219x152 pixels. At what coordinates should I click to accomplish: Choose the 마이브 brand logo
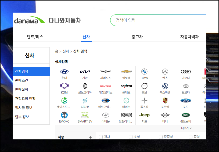coord(126,101)
